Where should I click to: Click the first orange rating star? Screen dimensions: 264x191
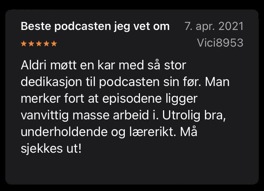(24, 44)
